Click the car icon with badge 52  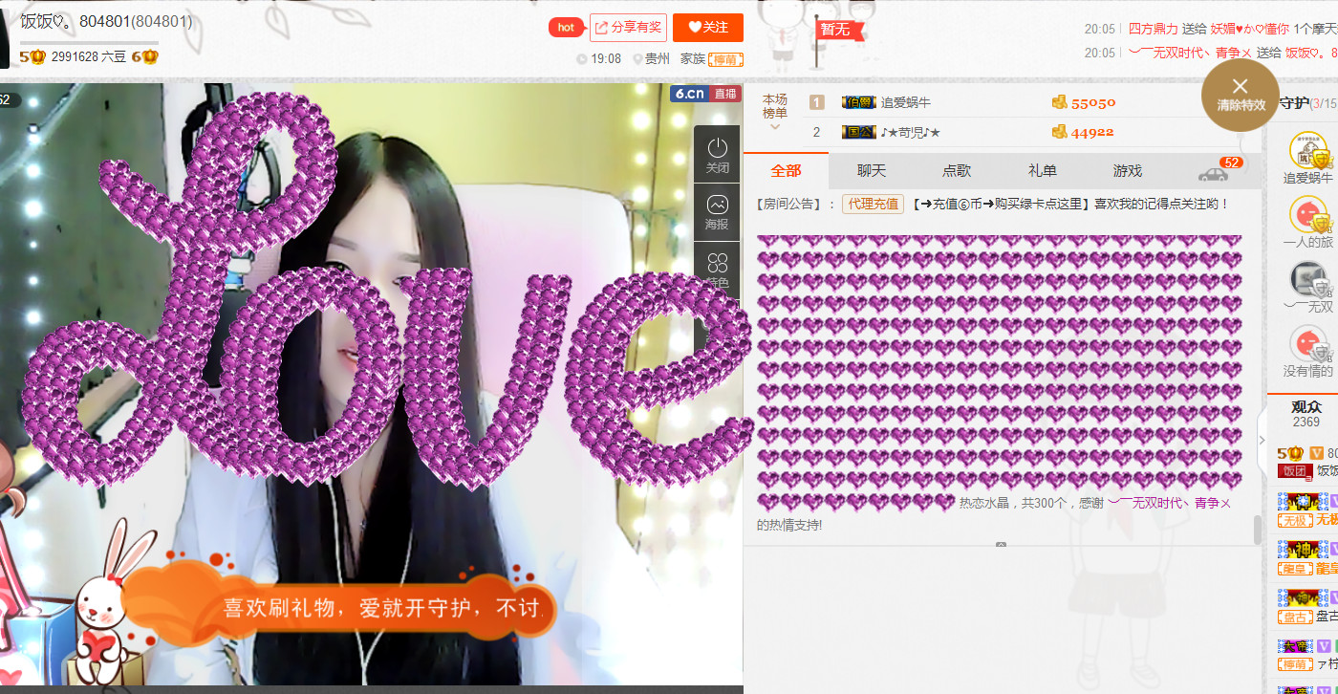pyautogui.click(x=1213, y=174)
